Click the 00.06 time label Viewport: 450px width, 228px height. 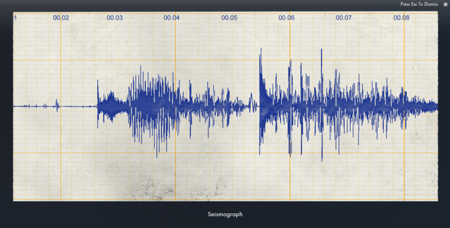point(286,18)
